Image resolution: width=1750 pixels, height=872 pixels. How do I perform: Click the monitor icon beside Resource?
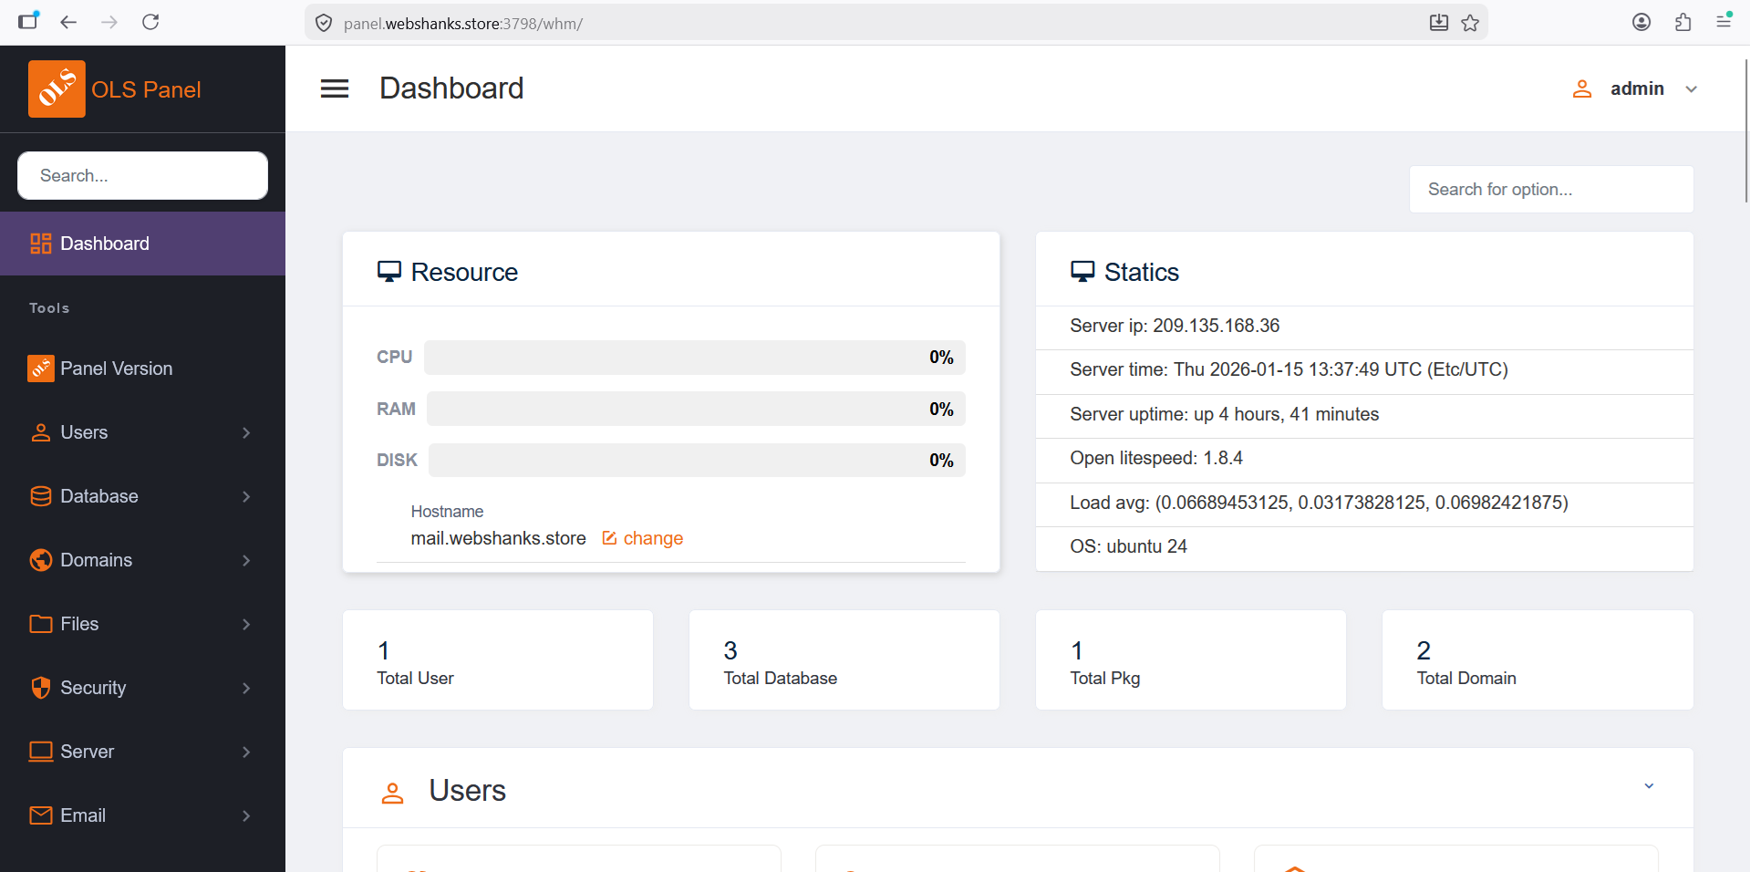click(x=389, y=272)
